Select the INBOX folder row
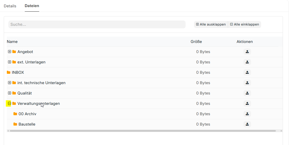Viewport: 289px width, 145px height. 18,72
